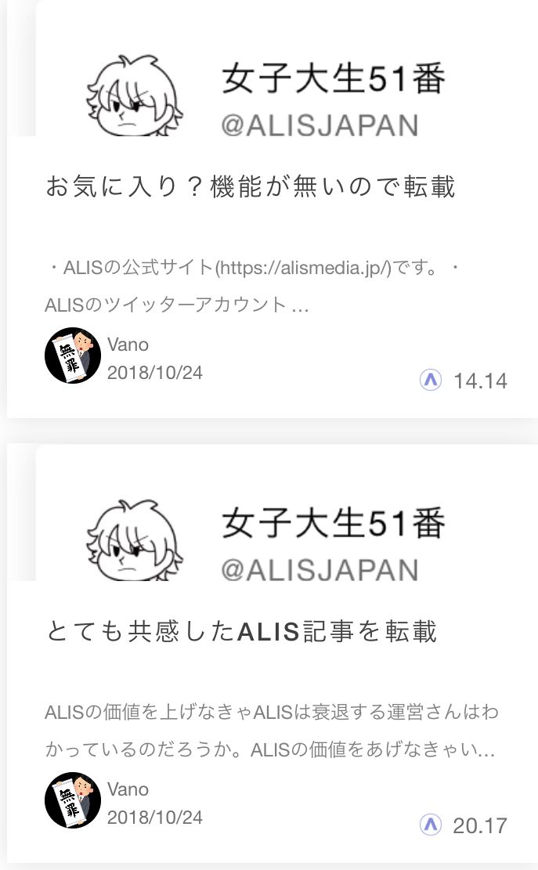Click 2018/10/24 date on first article
This screenshot has height=870, width=538.
tap(155, 372)
